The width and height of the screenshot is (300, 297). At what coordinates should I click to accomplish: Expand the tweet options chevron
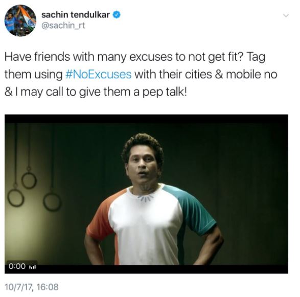point(286,15)
